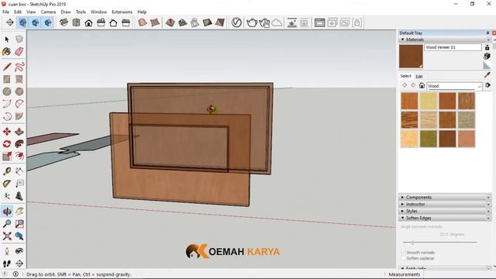Select the Eraser tool
Viewport: 496px width, 279px height.
click(19, 52)
